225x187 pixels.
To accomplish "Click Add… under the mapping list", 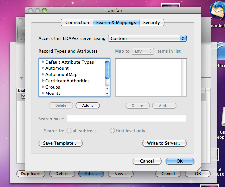I will (x=164, y=106).
